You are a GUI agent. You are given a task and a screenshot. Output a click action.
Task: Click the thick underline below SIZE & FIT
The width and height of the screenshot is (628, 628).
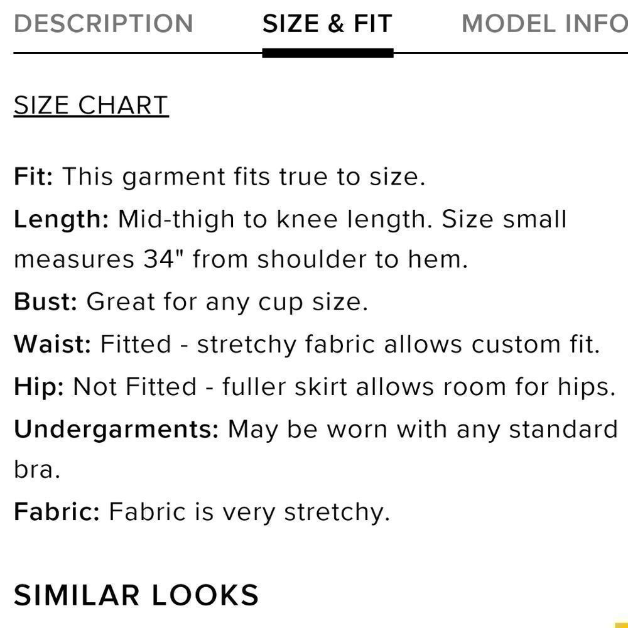(327, 53)
